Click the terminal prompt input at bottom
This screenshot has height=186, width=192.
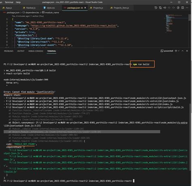tap(134, 181)
